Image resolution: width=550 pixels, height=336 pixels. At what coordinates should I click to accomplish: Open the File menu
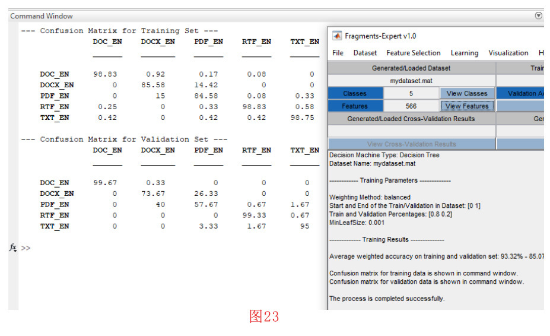[338, 53]
